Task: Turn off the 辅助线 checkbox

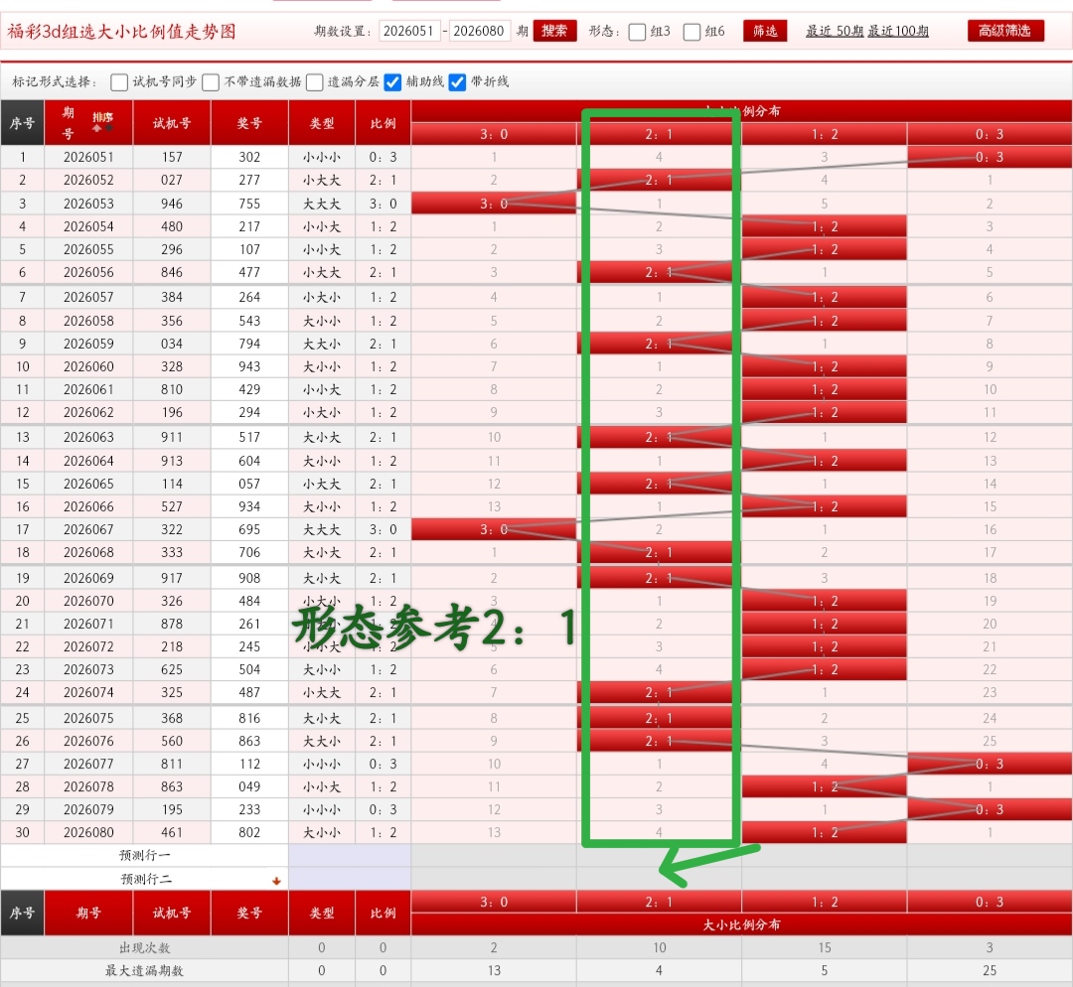Action: click(393, 82)
